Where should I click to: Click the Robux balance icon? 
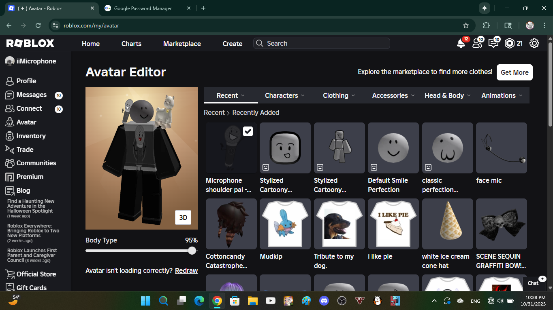pyautogui.click(x=509, y=44)
